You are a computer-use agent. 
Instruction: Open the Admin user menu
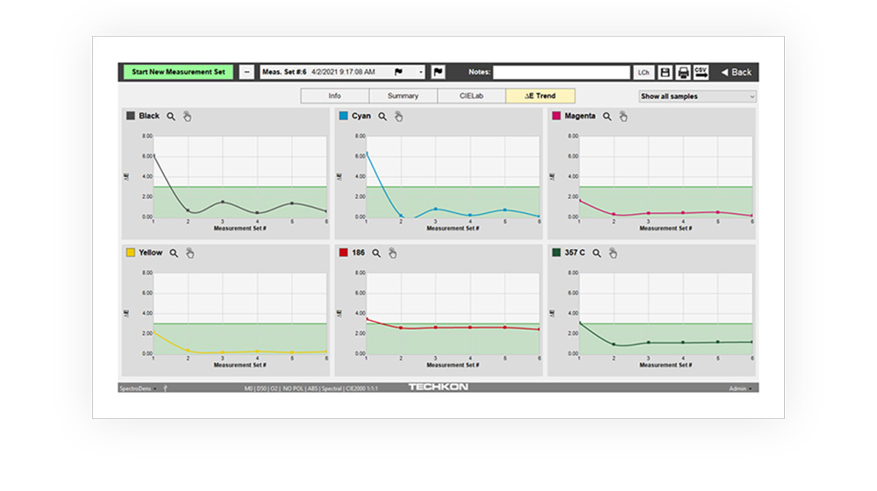[741, 388]
